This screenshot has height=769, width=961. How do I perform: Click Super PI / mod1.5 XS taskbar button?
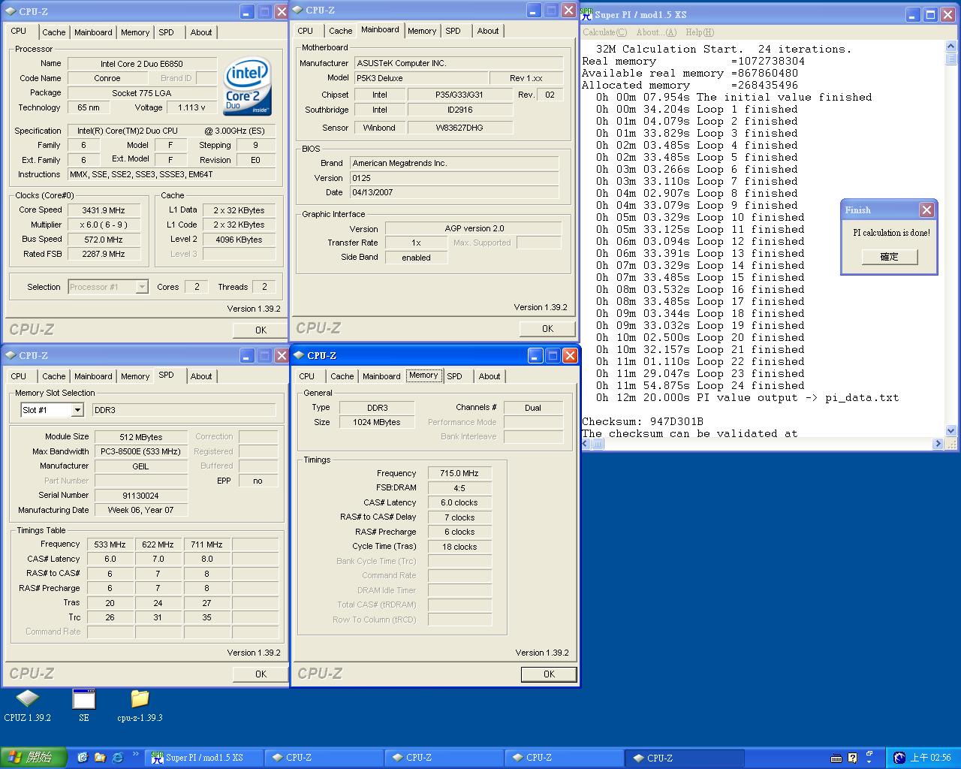point(205,758)
